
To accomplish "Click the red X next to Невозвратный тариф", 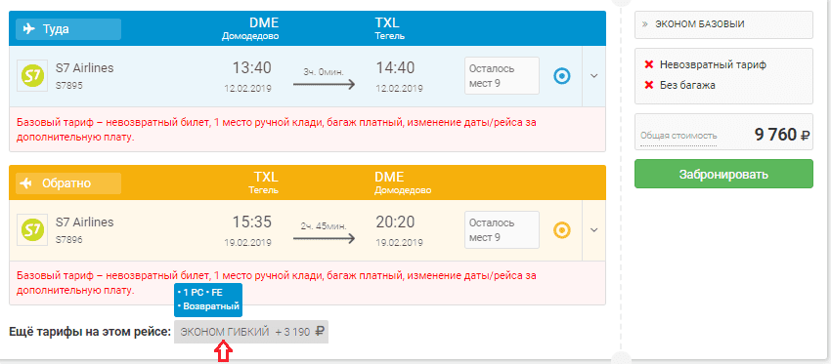I will [x=649, y=64].
